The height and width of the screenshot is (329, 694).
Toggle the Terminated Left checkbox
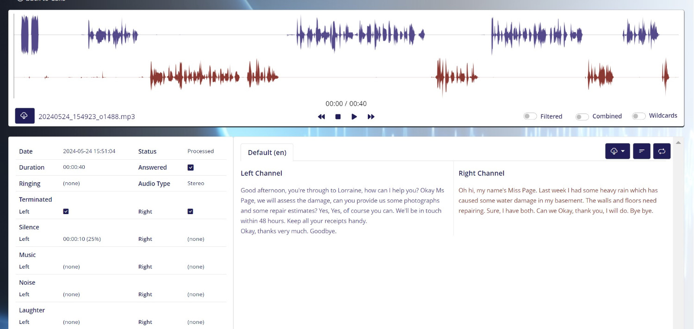click(x=66, y=211)
